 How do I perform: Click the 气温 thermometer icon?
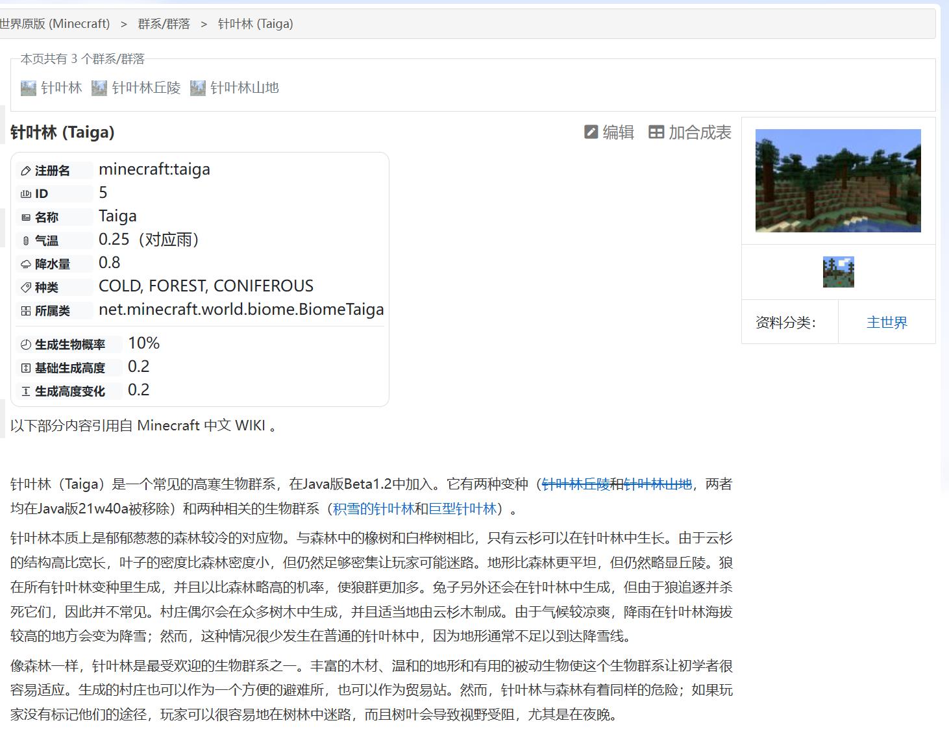26,241
